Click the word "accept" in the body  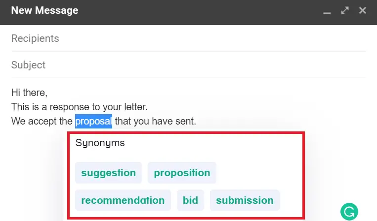click(42, 122)
